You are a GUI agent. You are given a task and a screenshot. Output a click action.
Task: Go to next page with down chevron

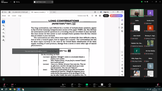click(122, 62)
